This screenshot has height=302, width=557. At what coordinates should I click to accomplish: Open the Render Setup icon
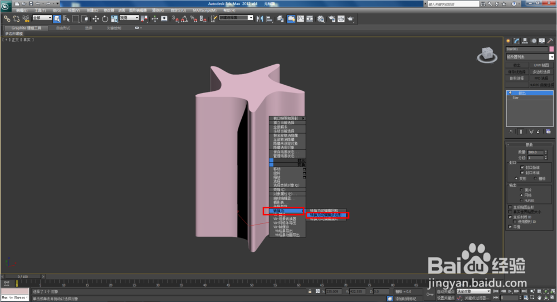(x=332, y=19)
